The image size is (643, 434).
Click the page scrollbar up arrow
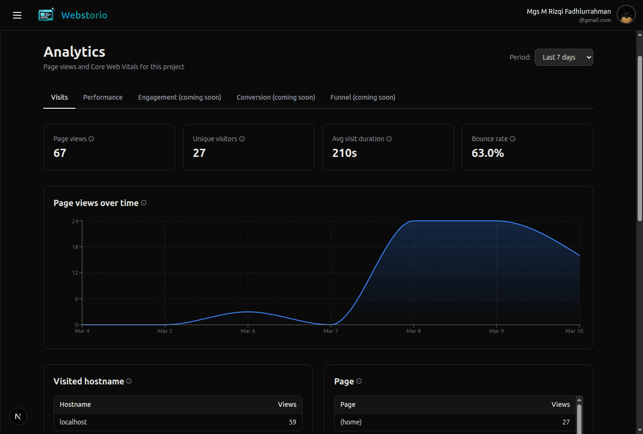640,34
